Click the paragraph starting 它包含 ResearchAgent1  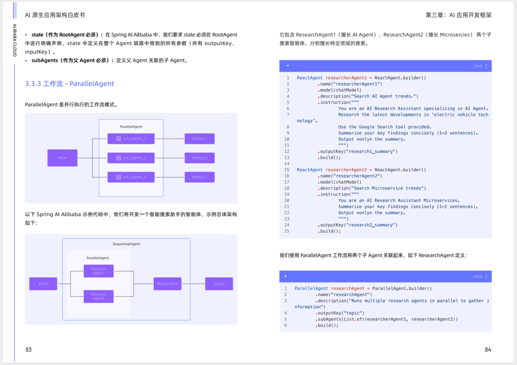click(x=385, y=39)
